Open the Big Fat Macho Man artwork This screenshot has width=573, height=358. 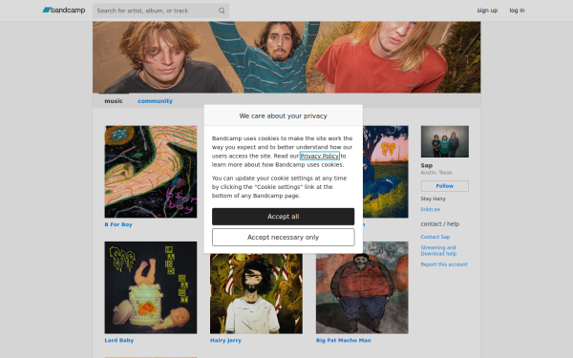pyautogui.click(x=362, y=287)
